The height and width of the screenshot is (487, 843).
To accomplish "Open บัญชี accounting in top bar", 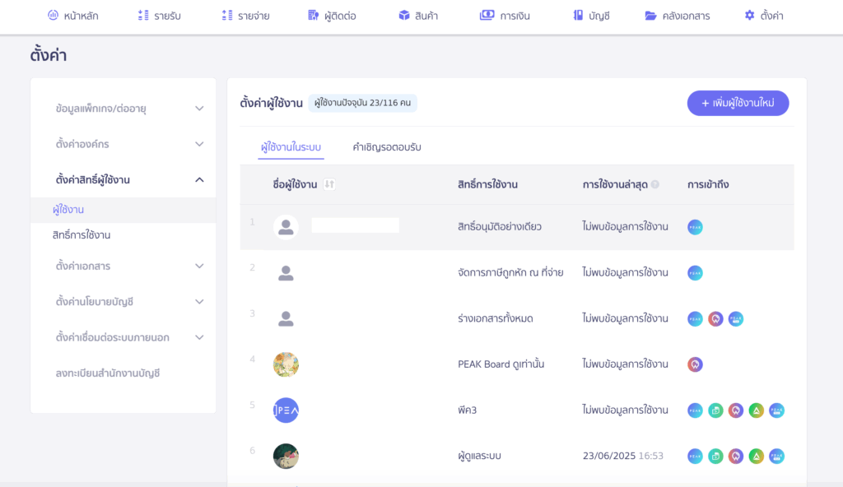I will point(591,16).
